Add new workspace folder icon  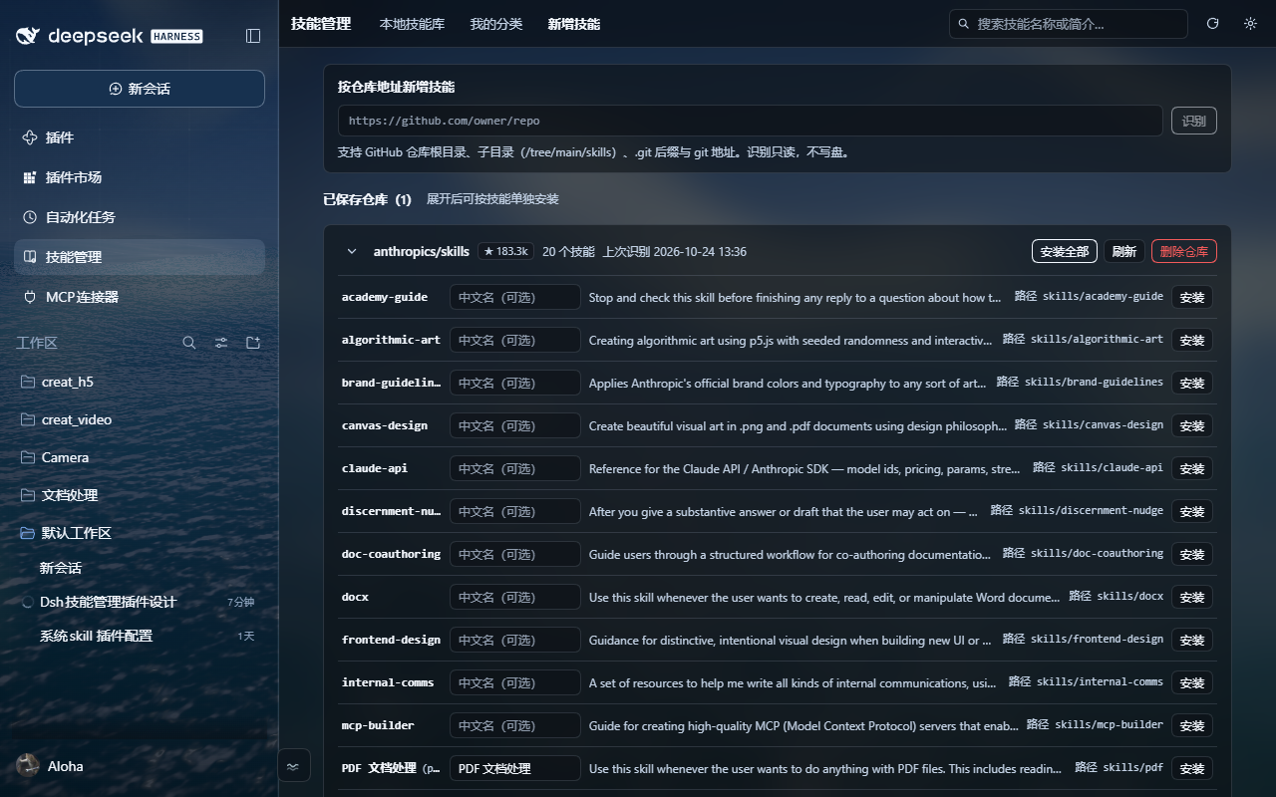tap(253, 343)
